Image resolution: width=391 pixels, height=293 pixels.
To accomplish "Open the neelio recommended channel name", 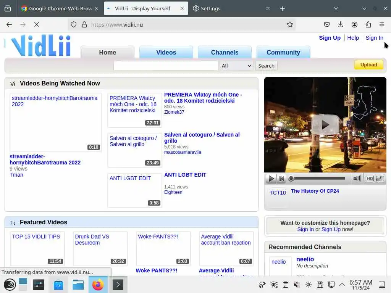I will coord(305,259).
